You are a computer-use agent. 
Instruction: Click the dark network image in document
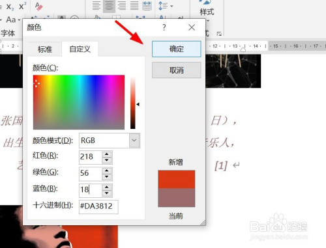click(233, 71)
